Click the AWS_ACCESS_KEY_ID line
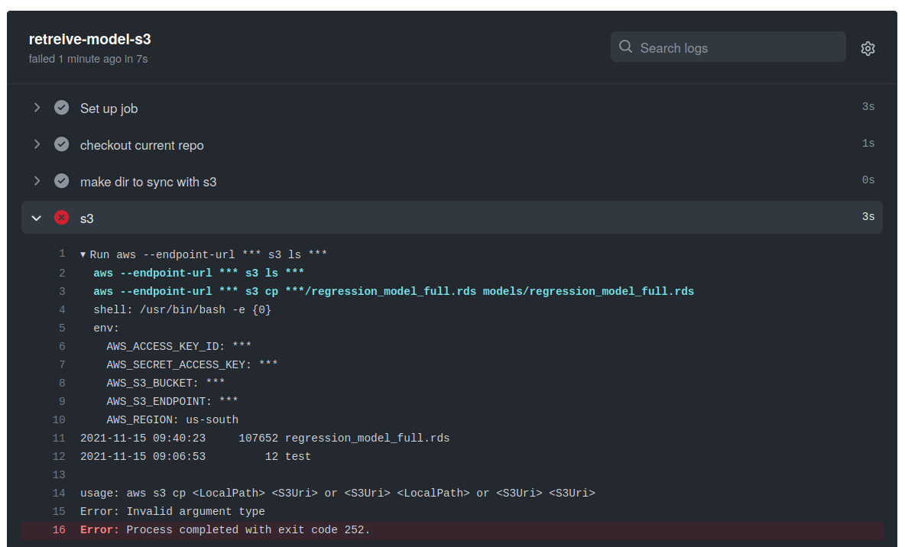 (179, 346)
